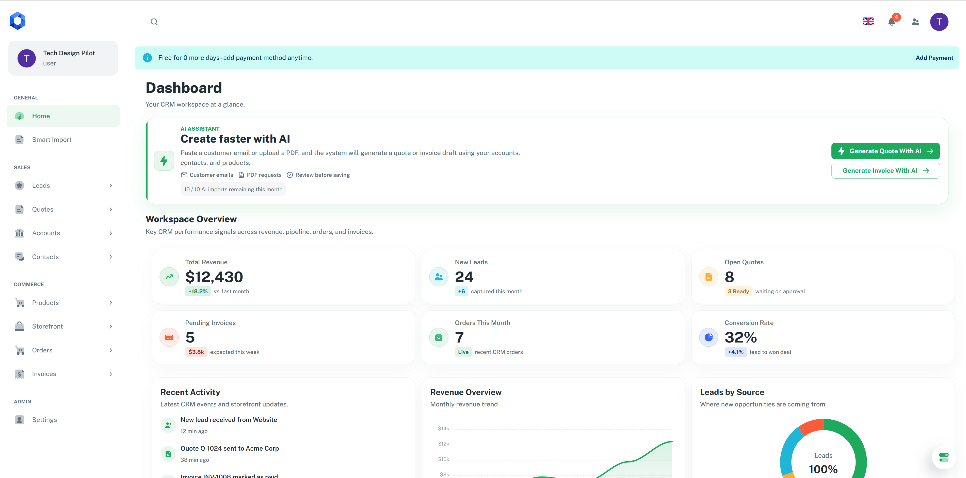Expand the Accounts submenu chevron
Screen dimensions: 966x478
tap(111, 233)
